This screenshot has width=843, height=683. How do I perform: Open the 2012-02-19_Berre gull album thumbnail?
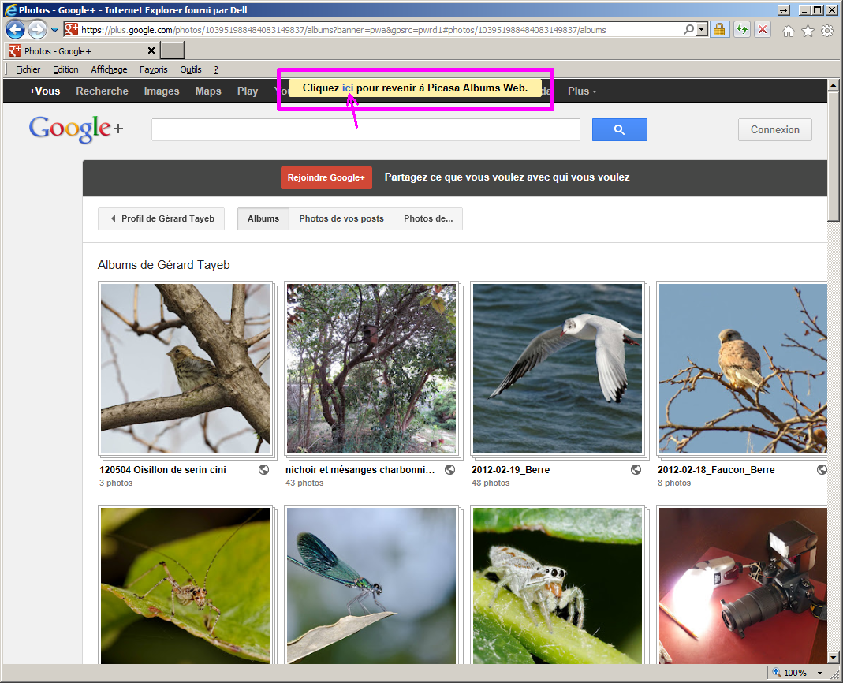[558, 368]
